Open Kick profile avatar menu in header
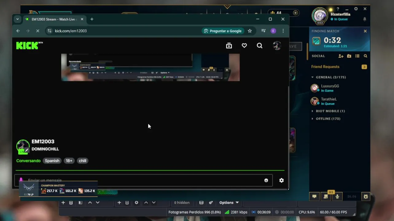This screenshot has height=221, width=394. click(277, 46)
